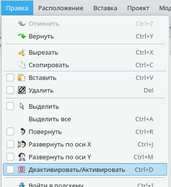The image size is (171, 187).
Task: Click the Copy pages icon
Action: [x=22, y=65]
